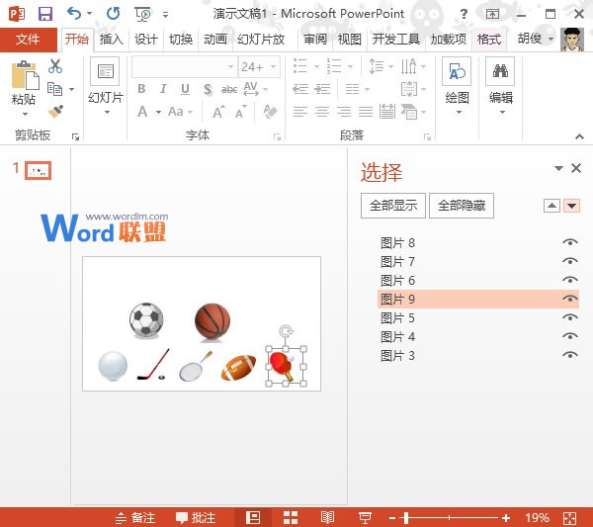Start slideshow from status bar
Screen dimensions: 593x527
[x=365, y=517]
